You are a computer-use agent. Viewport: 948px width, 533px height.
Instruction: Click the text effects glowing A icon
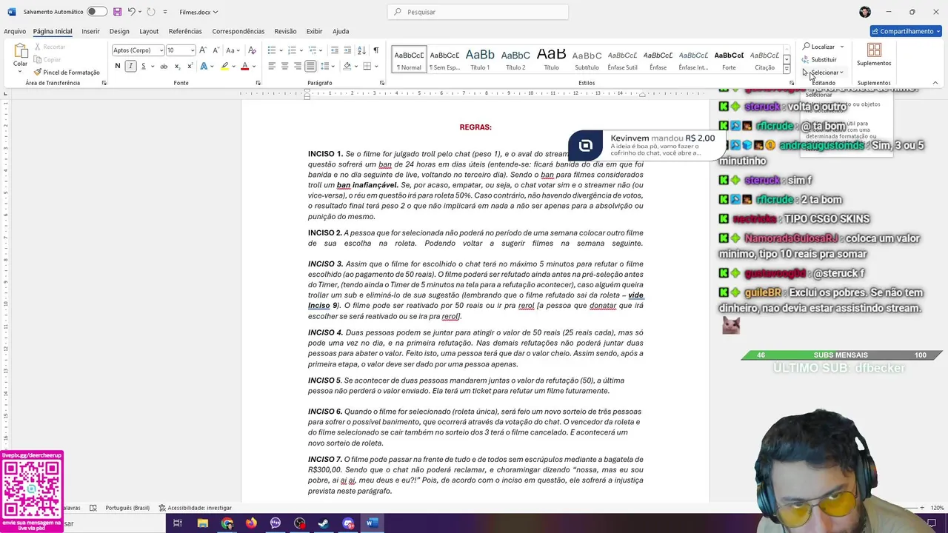(x=204, y=67)
